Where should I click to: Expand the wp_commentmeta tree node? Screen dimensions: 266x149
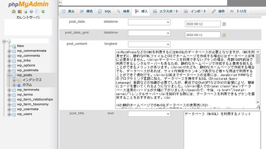point(9,51)
